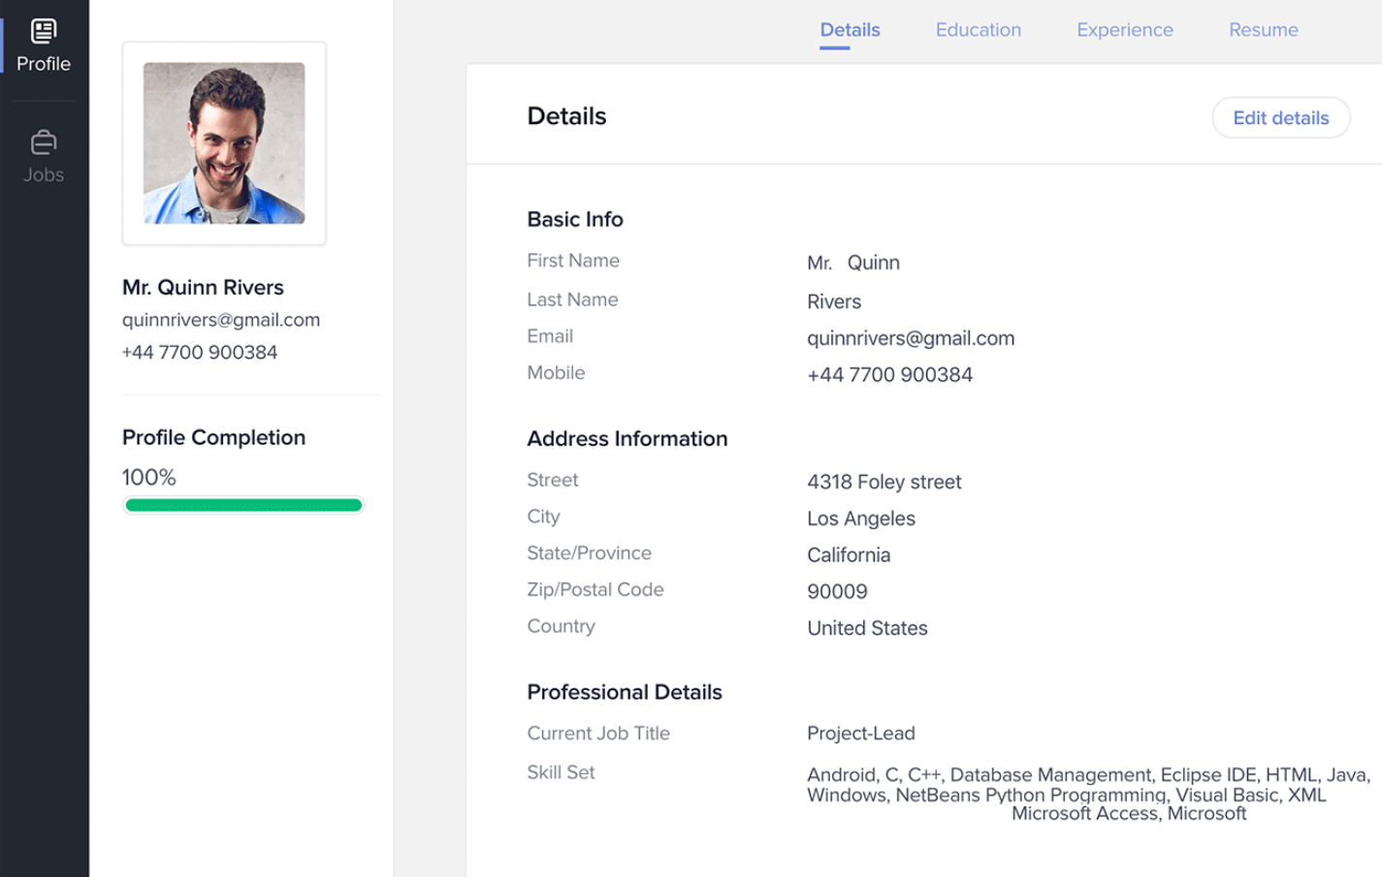Click the Current Job Title value Project-Lead
The image size is (1382, 877).
point(860,734)
